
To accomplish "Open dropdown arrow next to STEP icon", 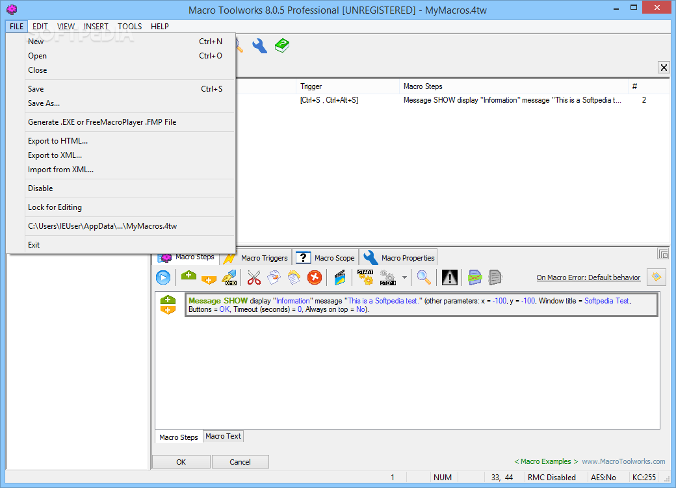I will tap(404, 277).
